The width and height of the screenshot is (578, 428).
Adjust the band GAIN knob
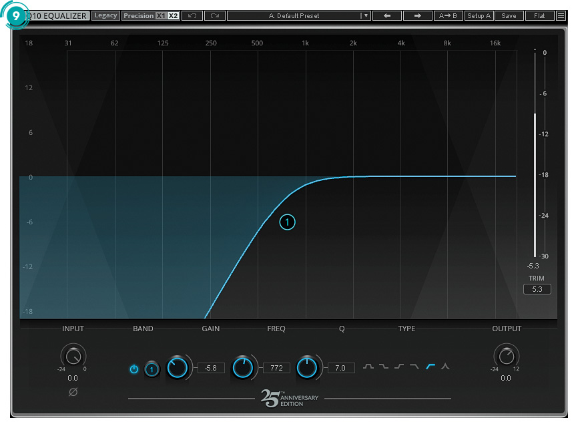[178, 368]
